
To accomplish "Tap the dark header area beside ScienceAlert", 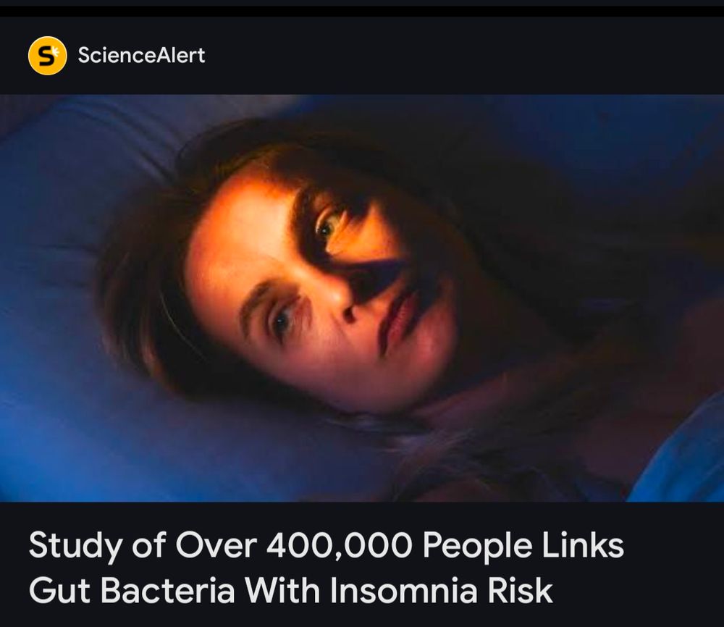I will [462, 56].
